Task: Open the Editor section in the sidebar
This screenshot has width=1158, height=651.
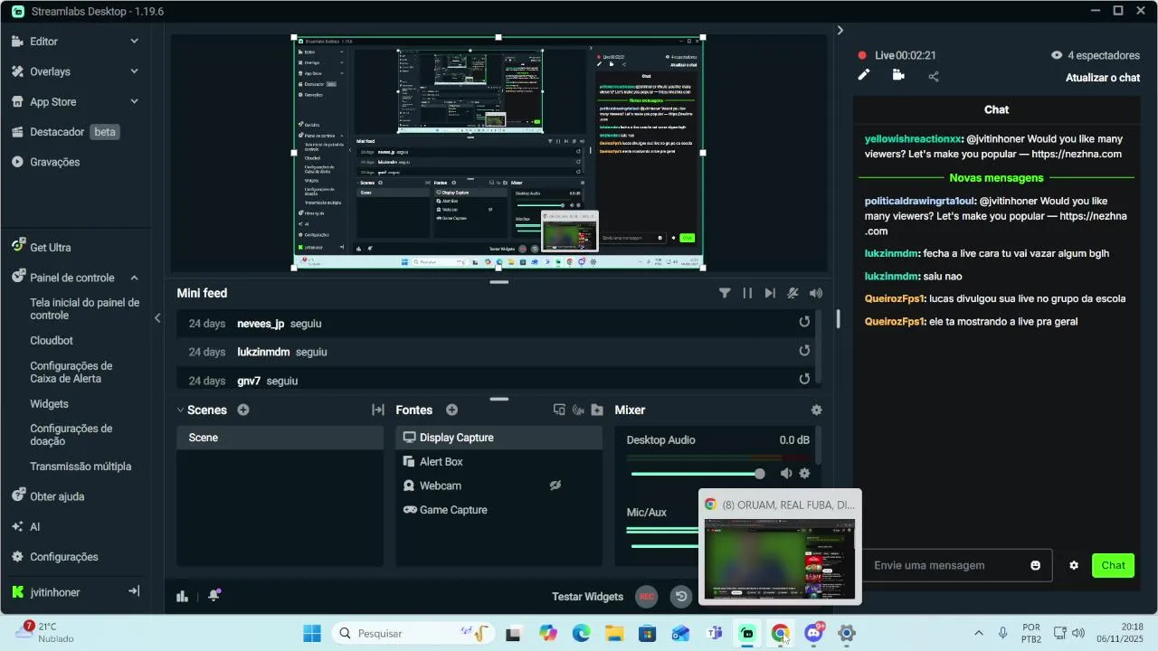Action: click(x=43, y=42)
